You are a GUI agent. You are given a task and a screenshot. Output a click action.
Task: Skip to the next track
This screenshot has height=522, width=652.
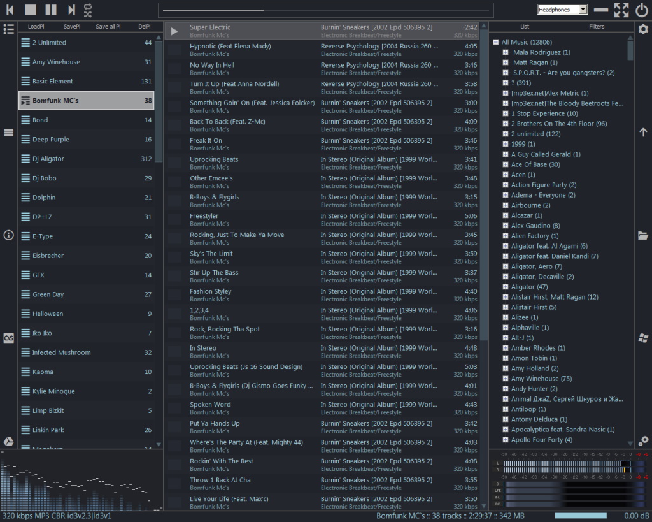71,10
